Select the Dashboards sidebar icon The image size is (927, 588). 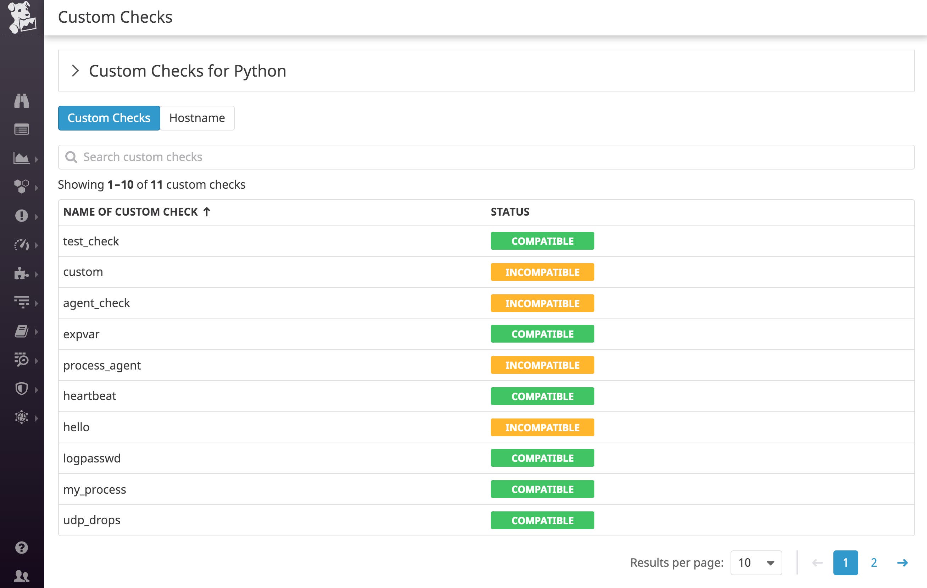click(22, 158)
